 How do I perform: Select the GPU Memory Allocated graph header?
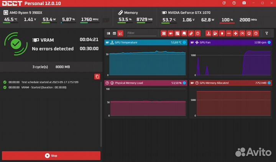point(231,83)
